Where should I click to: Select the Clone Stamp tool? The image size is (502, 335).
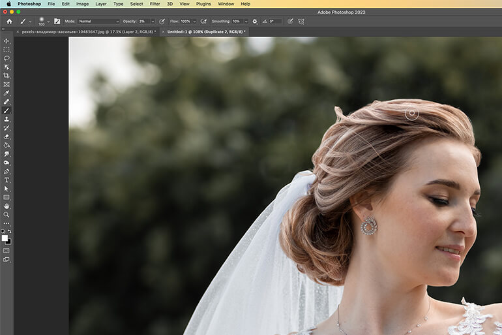[7, 119]
